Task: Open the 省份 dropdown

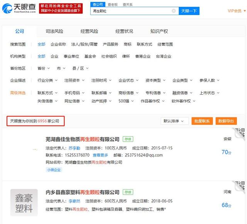Action: coord(44,68)
